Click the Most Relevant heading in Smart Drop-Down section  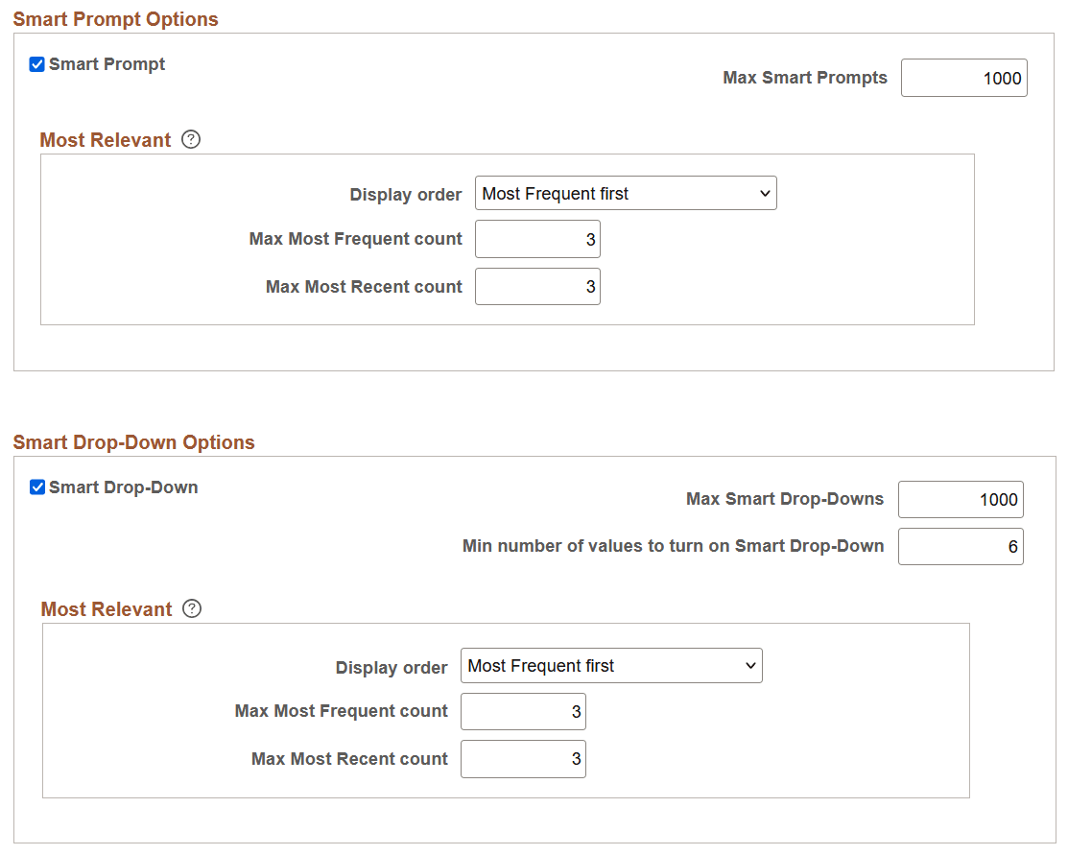click(x=106, y=608)
